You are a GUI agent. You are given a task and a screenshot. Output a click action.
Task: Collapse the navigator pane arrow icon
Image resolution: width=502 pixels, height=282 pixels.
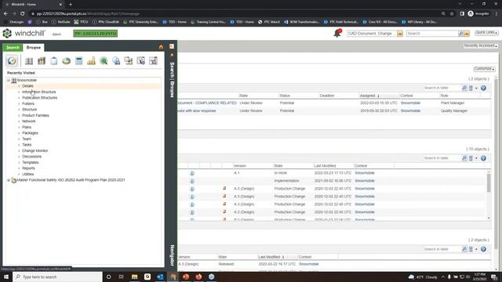coord(172,46)
